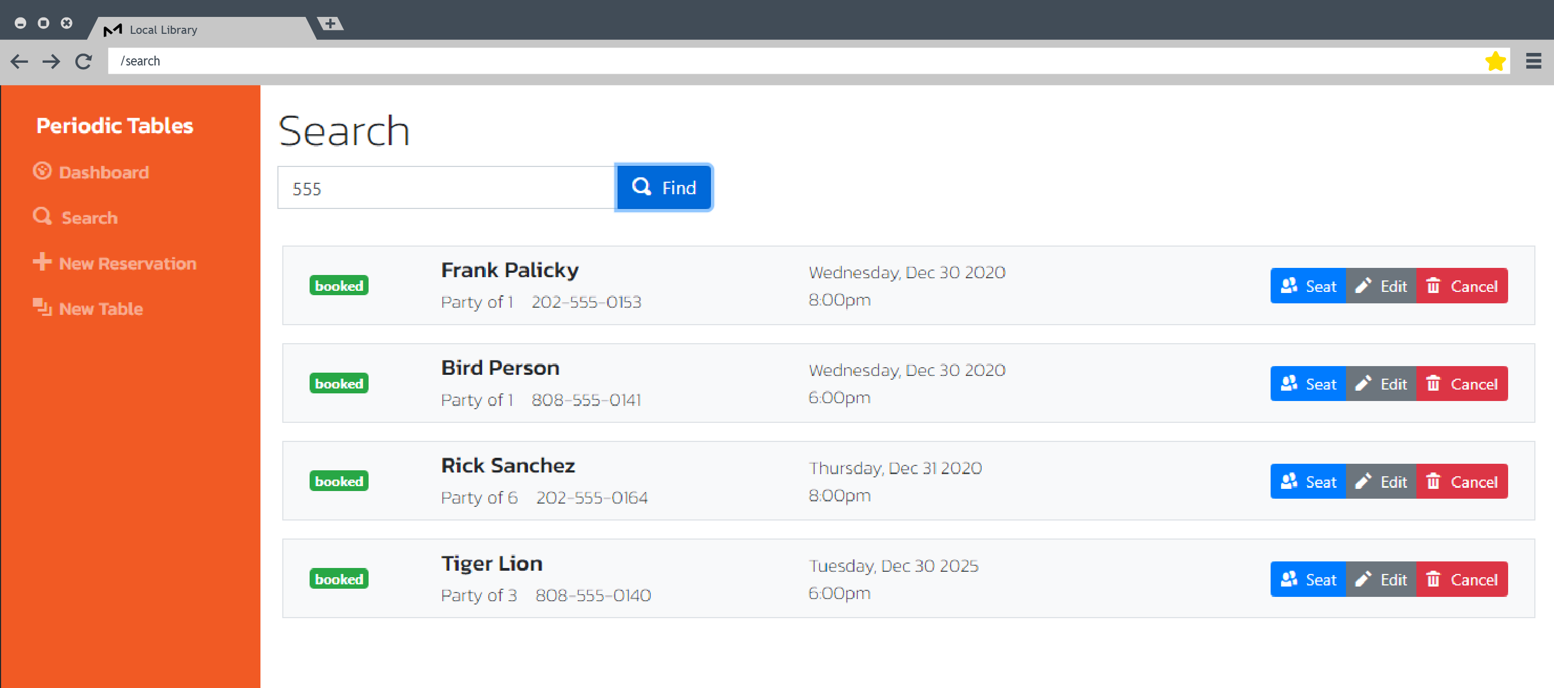The width and height of the screenshot is (1554, 688).
Task: Click the Search magnifier icon in sidebar
Action: [41, 217]
